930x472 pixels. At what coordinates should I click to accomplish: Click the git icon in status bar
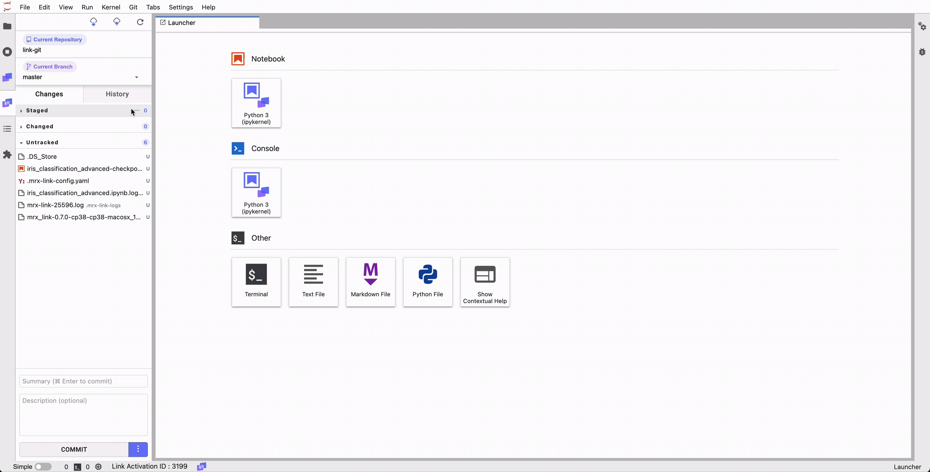point(202,467)
